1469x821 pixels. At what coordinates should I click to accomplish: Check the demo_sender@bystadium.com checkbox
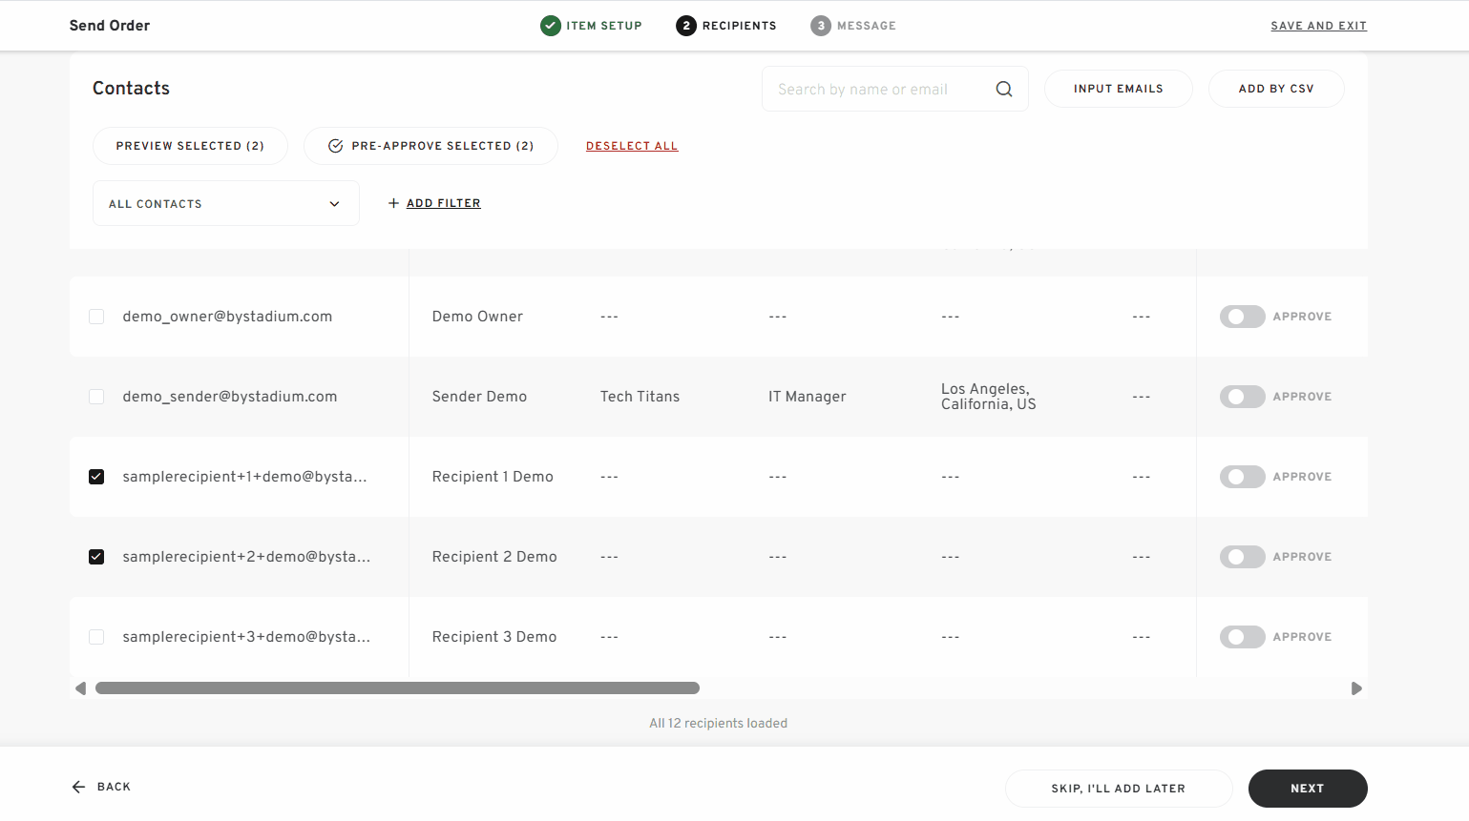(96, 397)
